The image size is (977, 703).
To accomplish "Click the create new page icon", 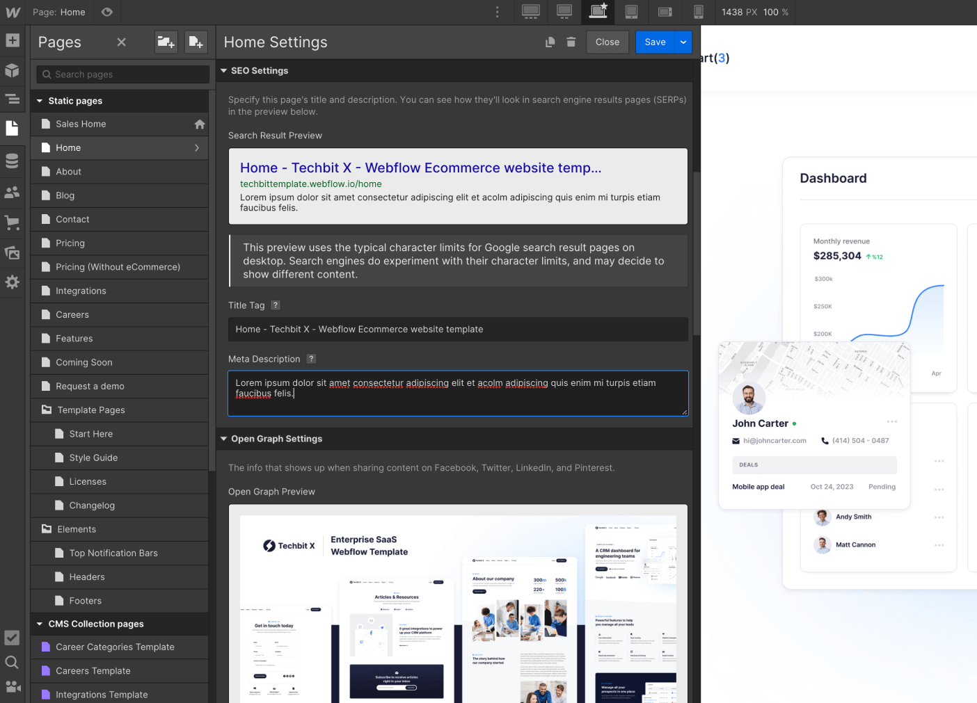I will 196,42.
